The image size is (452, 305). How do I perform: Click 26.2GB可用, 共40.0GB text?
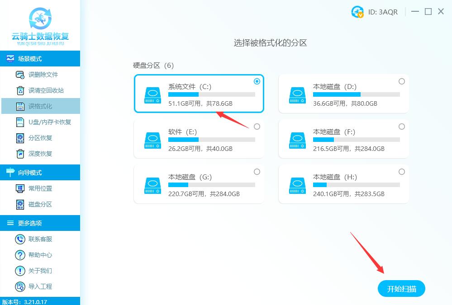[200, 149]
